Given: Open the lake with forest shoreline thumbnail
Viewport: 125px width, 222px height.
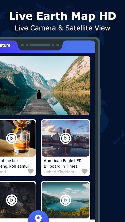Looking at the screenshot, I should point(66,200).
